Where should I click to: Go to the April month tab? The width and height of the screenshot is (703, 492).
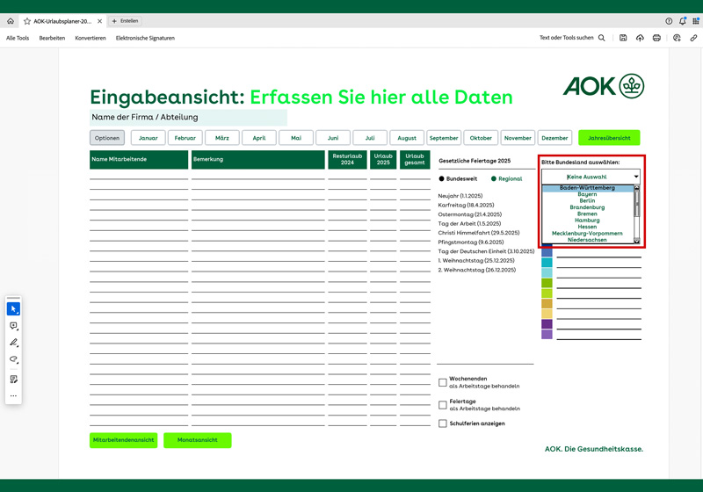click(x=259, y=138)
